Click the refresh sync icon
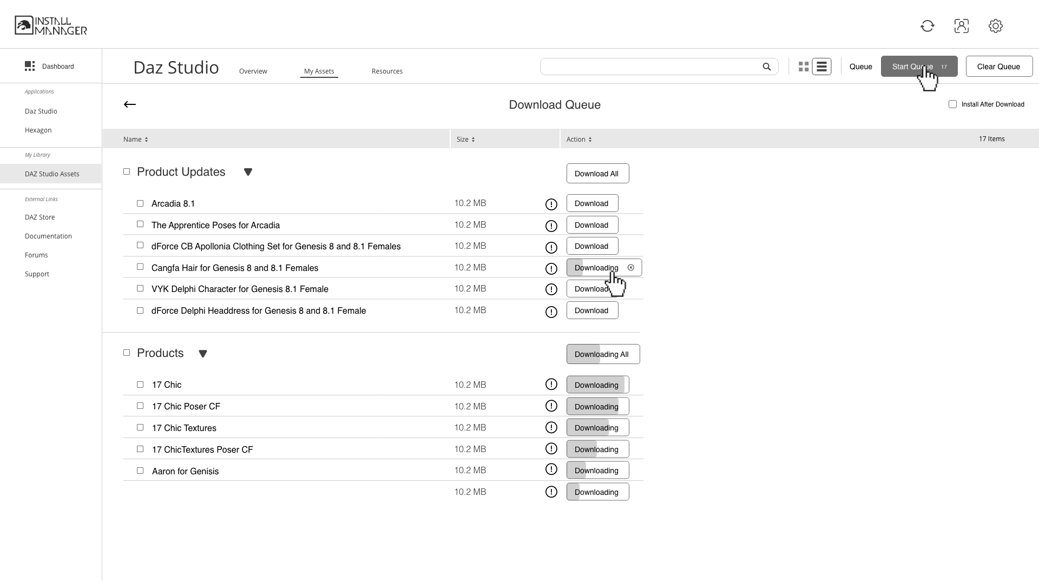The image size is (1039, 583). pos(927,26)
